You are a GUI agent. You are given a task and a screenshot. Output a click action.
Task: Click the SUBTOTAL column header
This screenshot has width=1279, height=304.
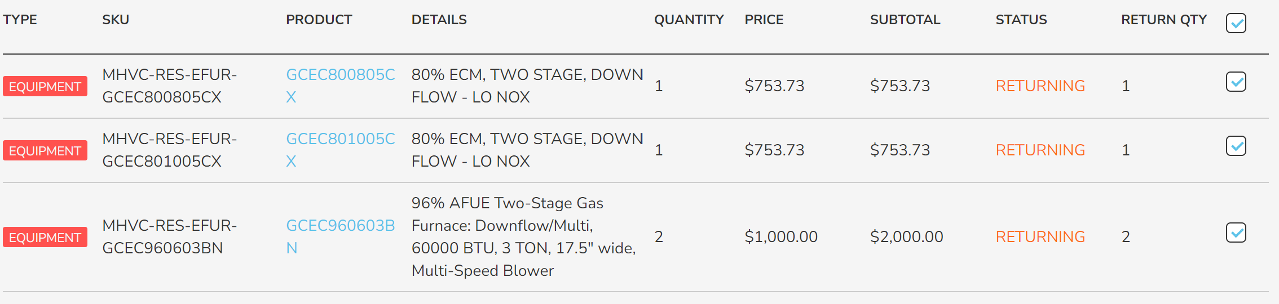coord(905,20)
